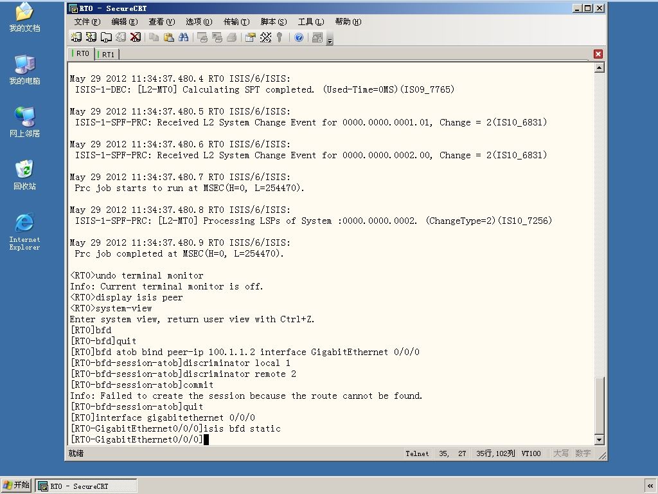The image size is (658, 494).
Task: Click the grayed printer icon
Action: [x=231, y=37]
